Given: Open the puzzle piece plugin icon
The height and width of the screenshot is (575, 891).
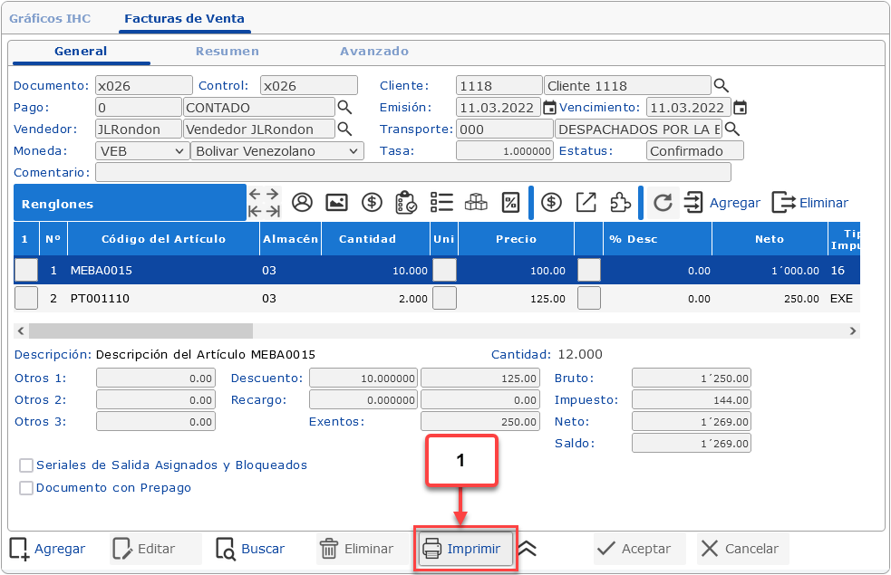Looking at the screenshot, I should point(621,203).
